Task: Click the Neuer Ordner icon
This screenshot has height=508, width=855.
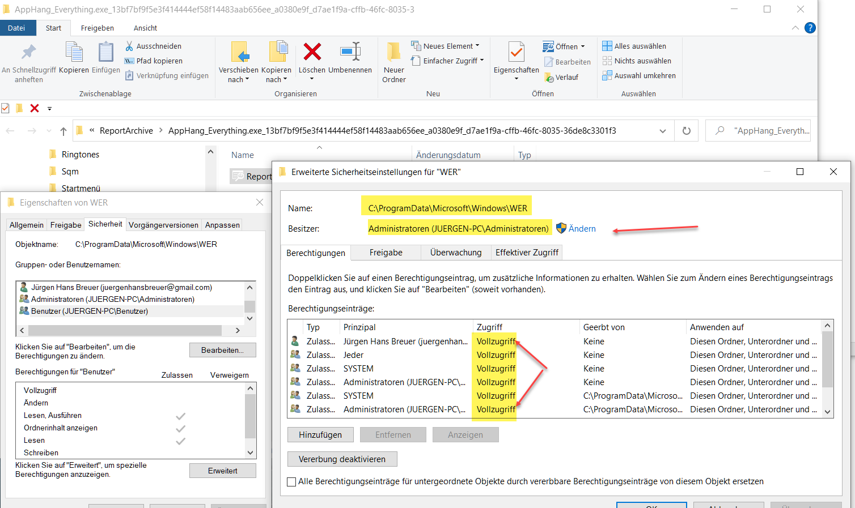Action: [x=393, y=52]
